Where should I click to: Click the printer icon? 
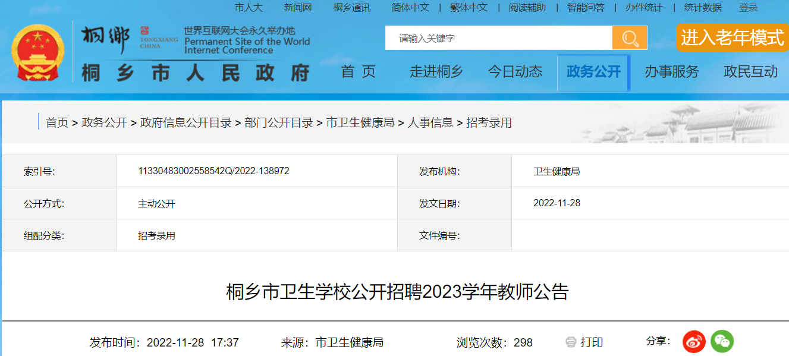[x=571, y=342]
